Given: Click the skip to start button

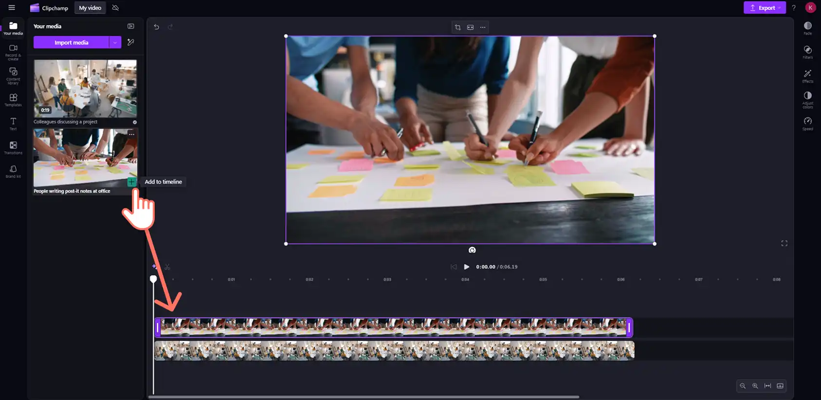Looking at the screenshot, I should click(454, 267).
